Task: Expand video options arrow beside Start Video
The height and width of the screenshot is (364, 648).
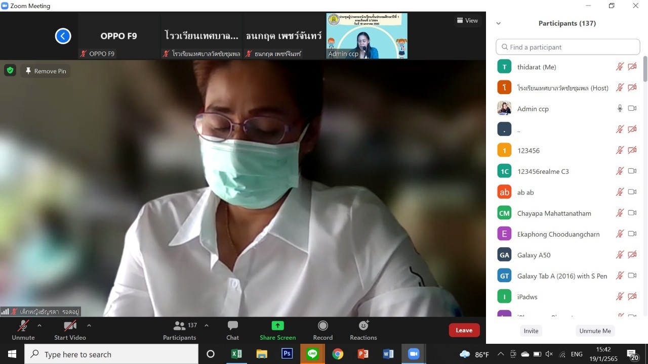Action: point(89,326)
